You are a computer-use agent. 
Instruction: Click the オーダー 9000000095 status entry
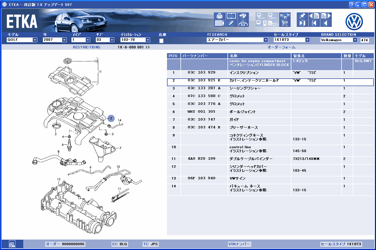(x=65, y=244)
